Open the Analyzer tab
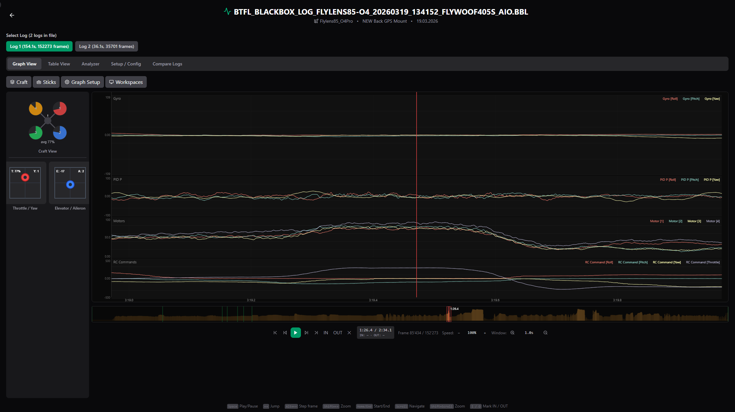 90,64
